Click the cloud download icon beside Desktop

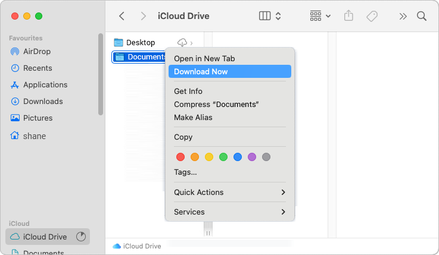[182, 42]
